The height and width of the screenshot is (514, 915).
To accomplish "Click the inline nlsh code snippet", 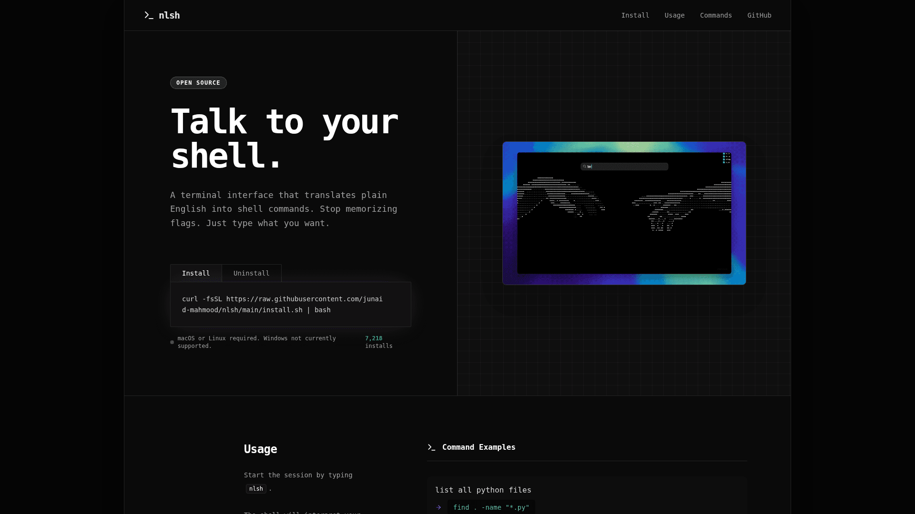I will click(256, 489).
